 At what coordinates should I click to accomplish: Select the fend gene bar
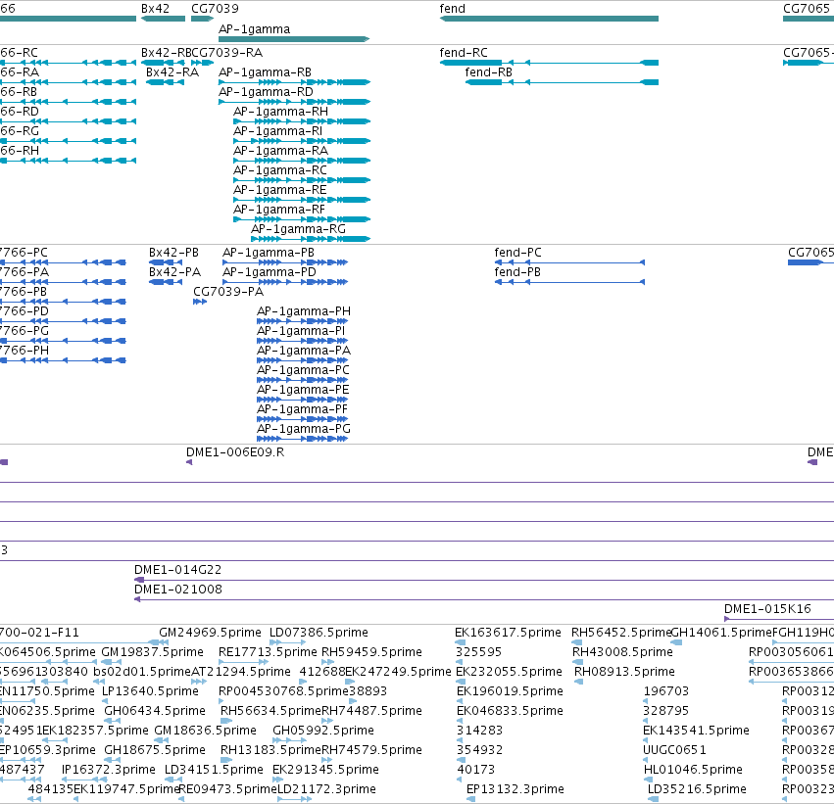(549, 19)
